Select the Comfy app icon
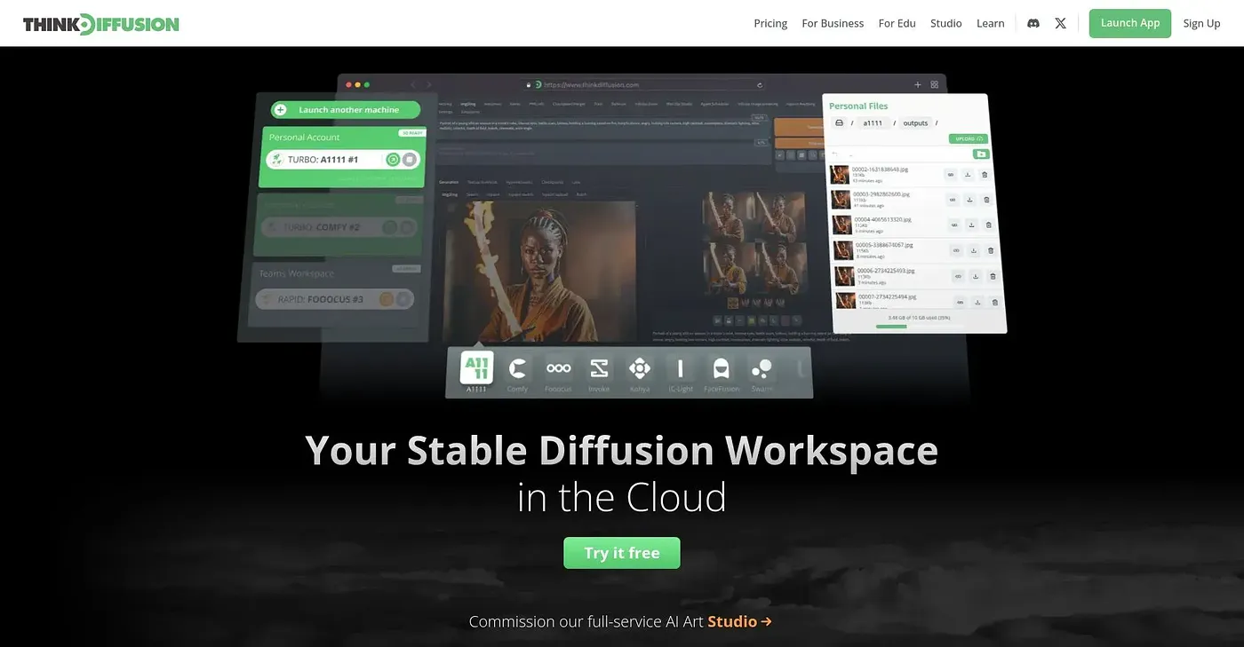Screen dimensions: 1244x647 click(517, 367)
